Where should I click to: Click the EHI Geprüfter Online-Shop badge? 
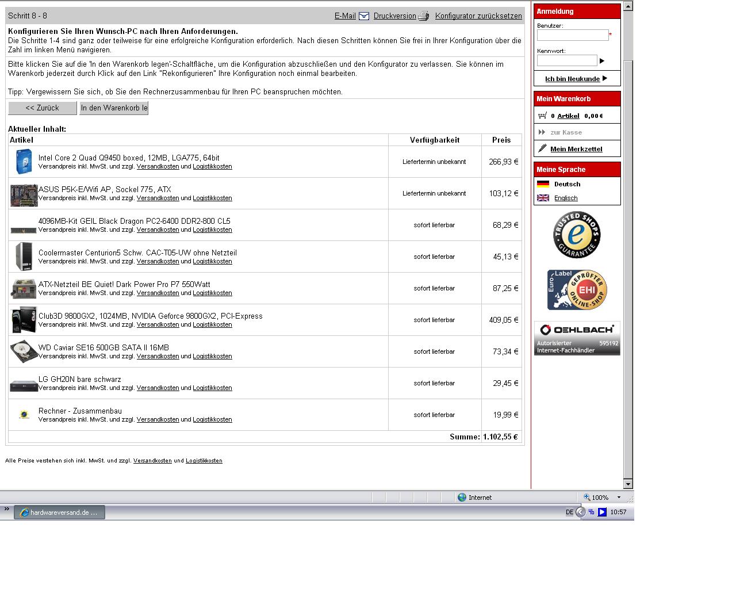(x=577, y=290)
